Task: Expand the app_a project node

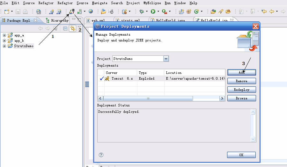Action: pyautogui.click(x=4, y=35)
